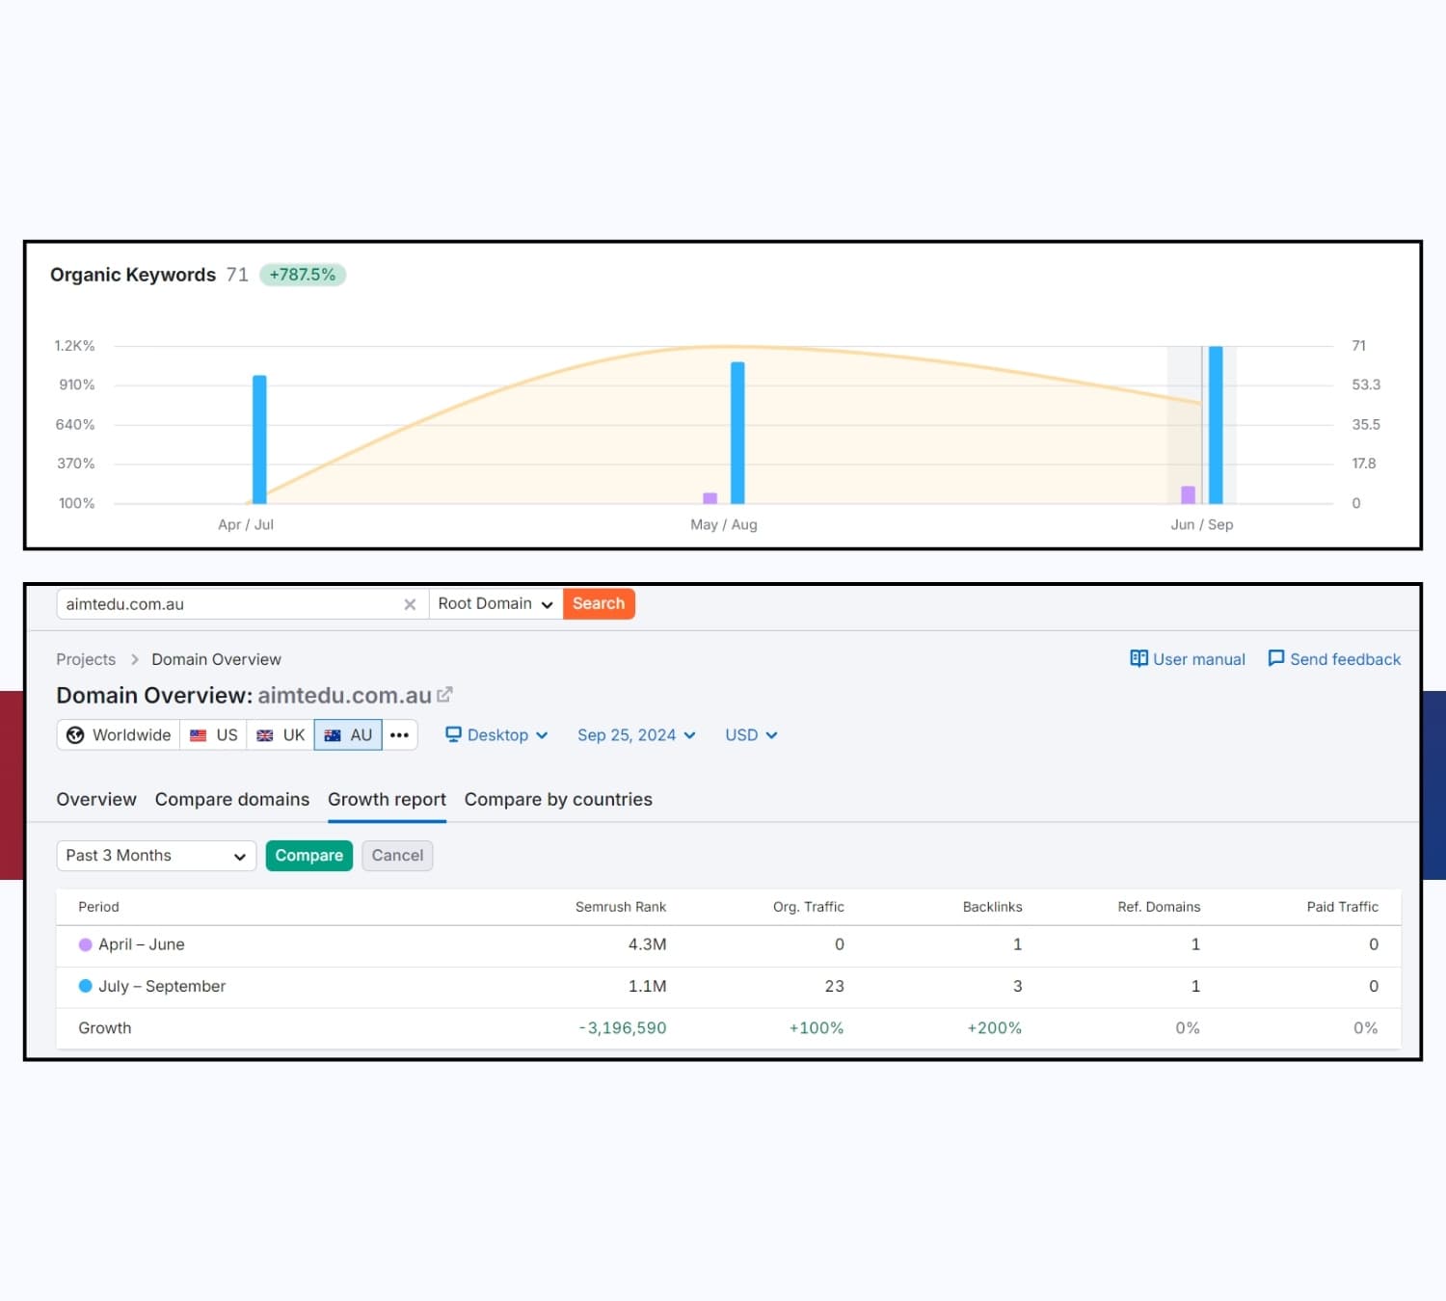Click the +787.5% growth badge

point(303,275)
